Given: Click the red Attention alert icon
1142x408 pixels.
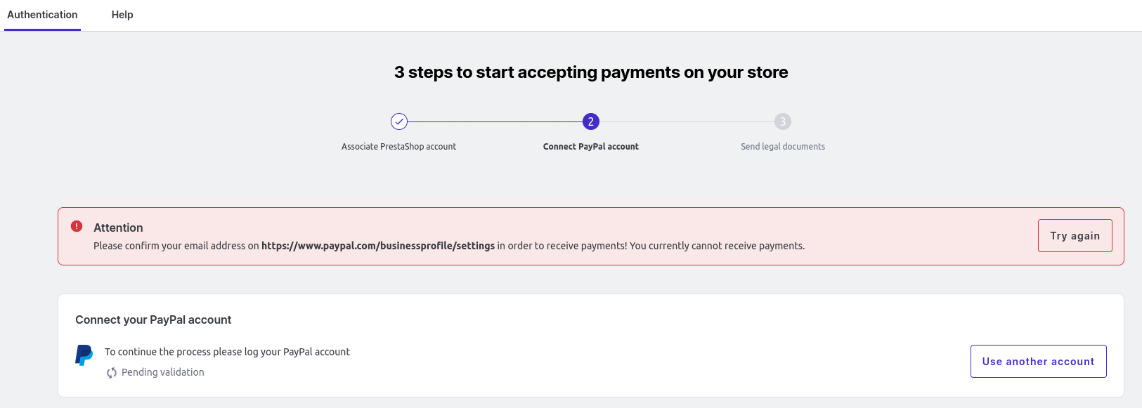Looking at the screenshot, I should pos(77,226).
